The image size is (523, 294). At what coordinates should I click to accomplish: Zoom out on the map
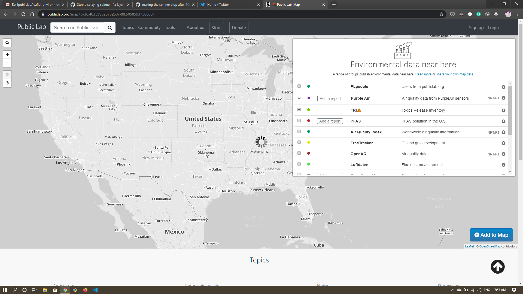7,63
